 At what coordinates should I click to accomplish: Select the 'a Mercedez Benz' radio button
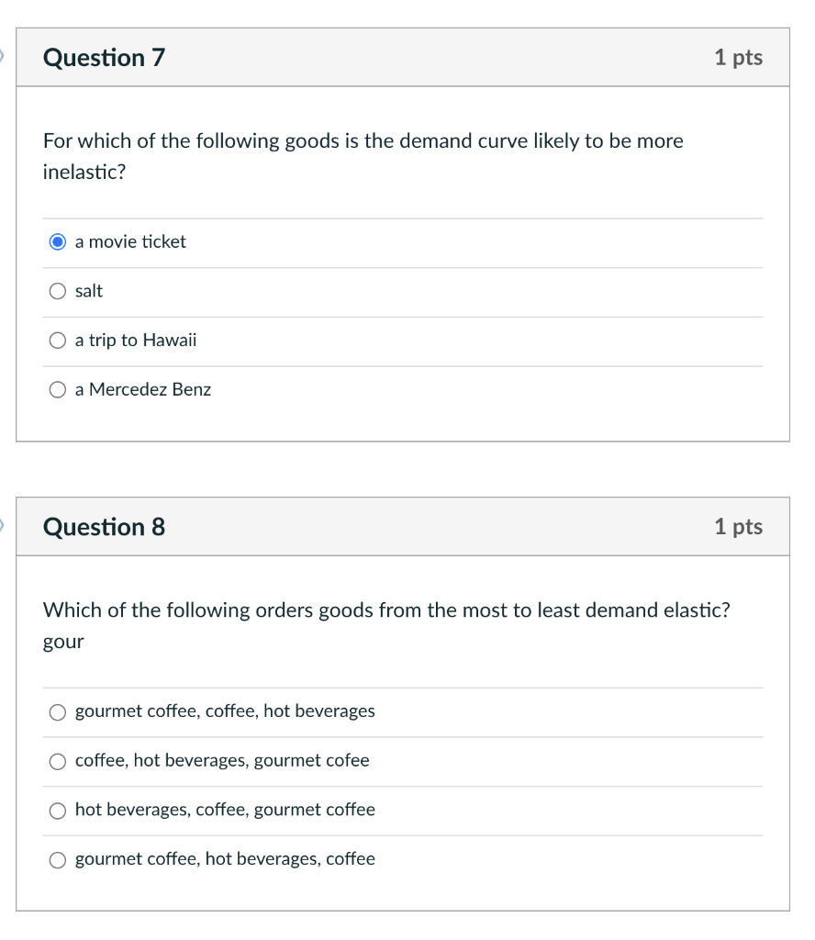58,390
